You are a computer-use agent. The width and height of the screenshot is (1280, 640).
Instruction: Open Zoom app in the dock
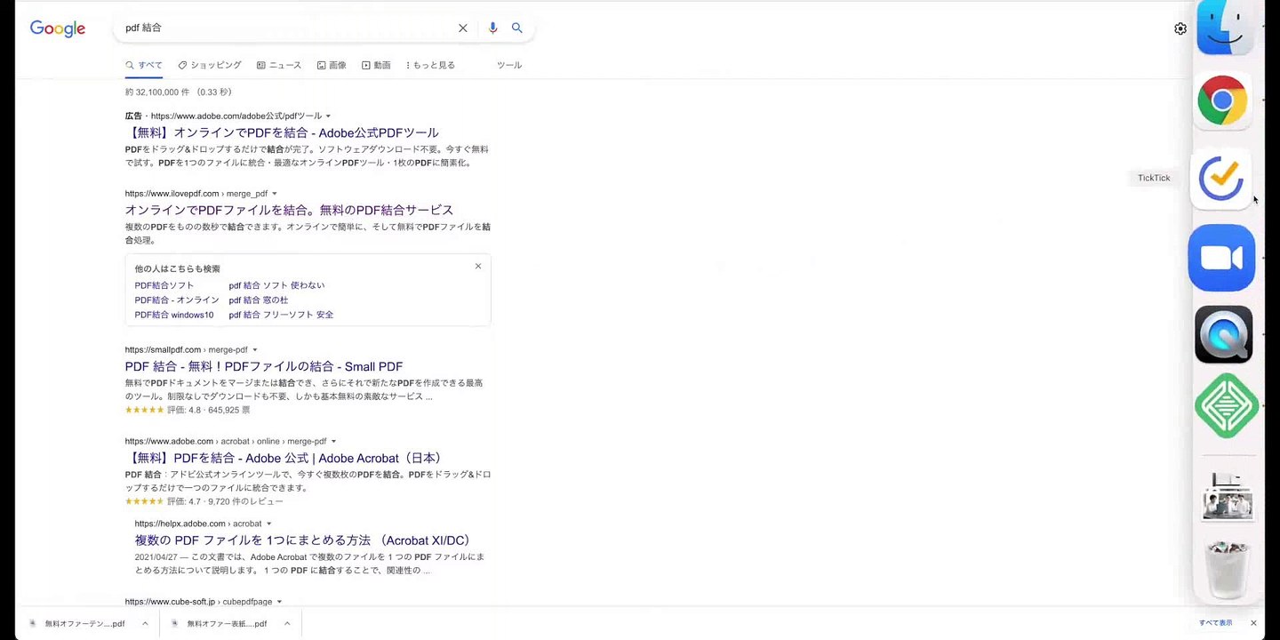pyautogui.click(x=1221, y=258)
